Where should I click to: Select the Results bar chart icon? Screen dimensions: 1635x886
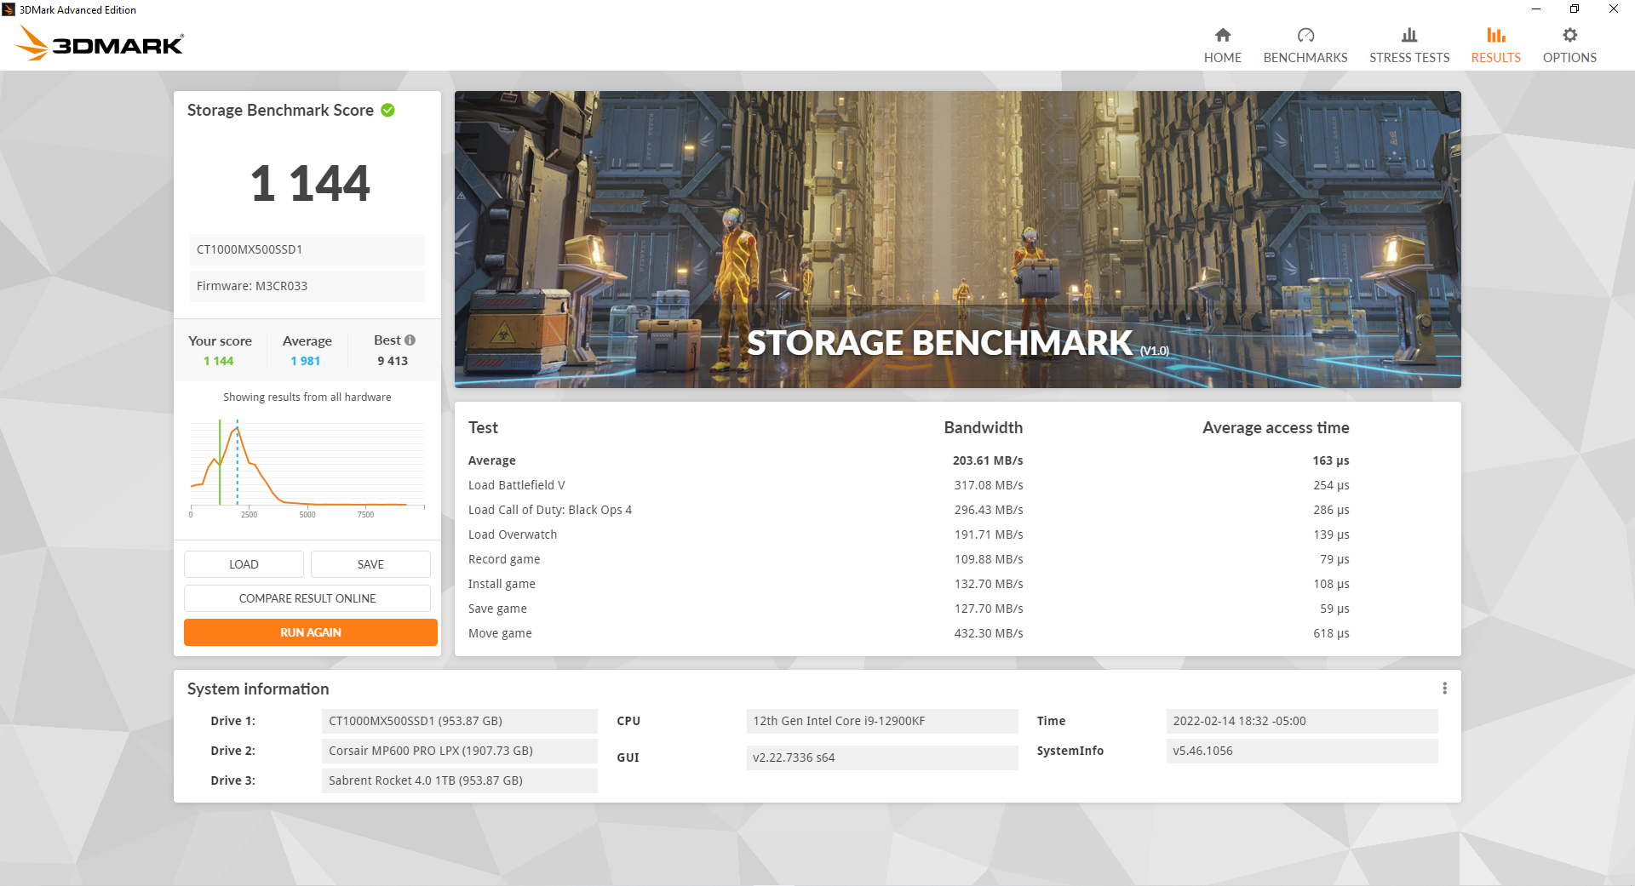pyautogui.click(x=1495, y=35)
